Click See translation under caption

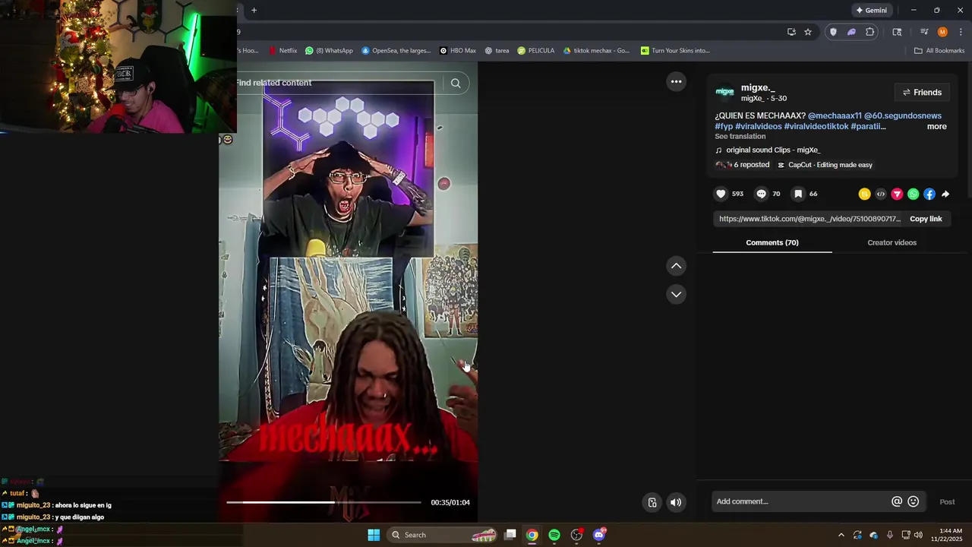(740, 137)
